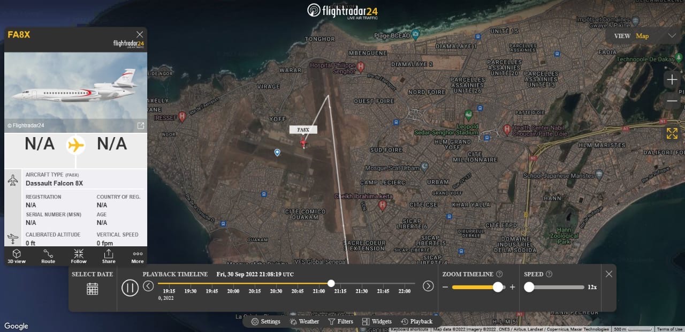The height and width of the screenshot is (332, 685).
Task: Show Speed help tooltip
Action: 549,274
